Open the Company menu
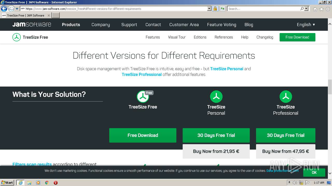 click(101, 25)
